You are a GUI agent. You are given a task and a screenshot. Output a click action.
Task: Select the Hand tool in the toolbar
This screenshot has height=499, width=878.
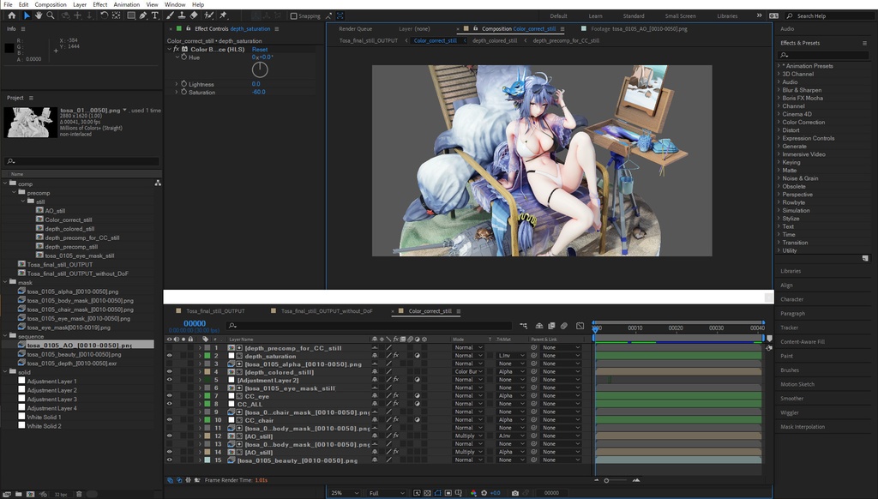[38, 15]
